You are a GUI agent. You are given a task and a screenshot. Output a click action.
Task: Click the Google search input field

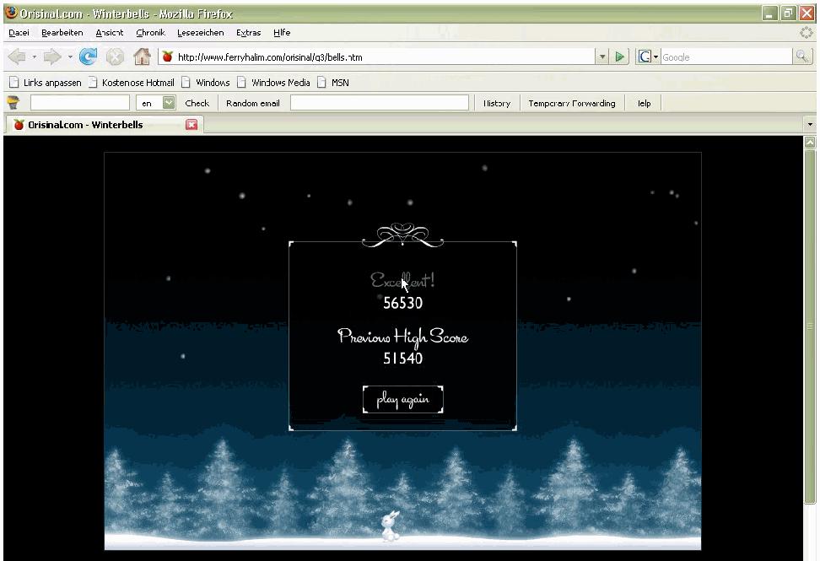[x=726, y=57]
